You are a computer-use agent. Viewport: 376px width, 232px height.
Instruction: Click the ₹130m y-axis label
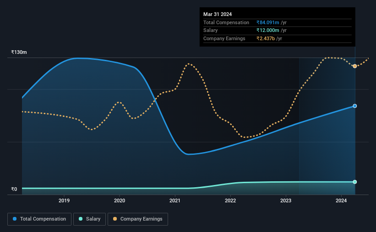click(19, 52)
